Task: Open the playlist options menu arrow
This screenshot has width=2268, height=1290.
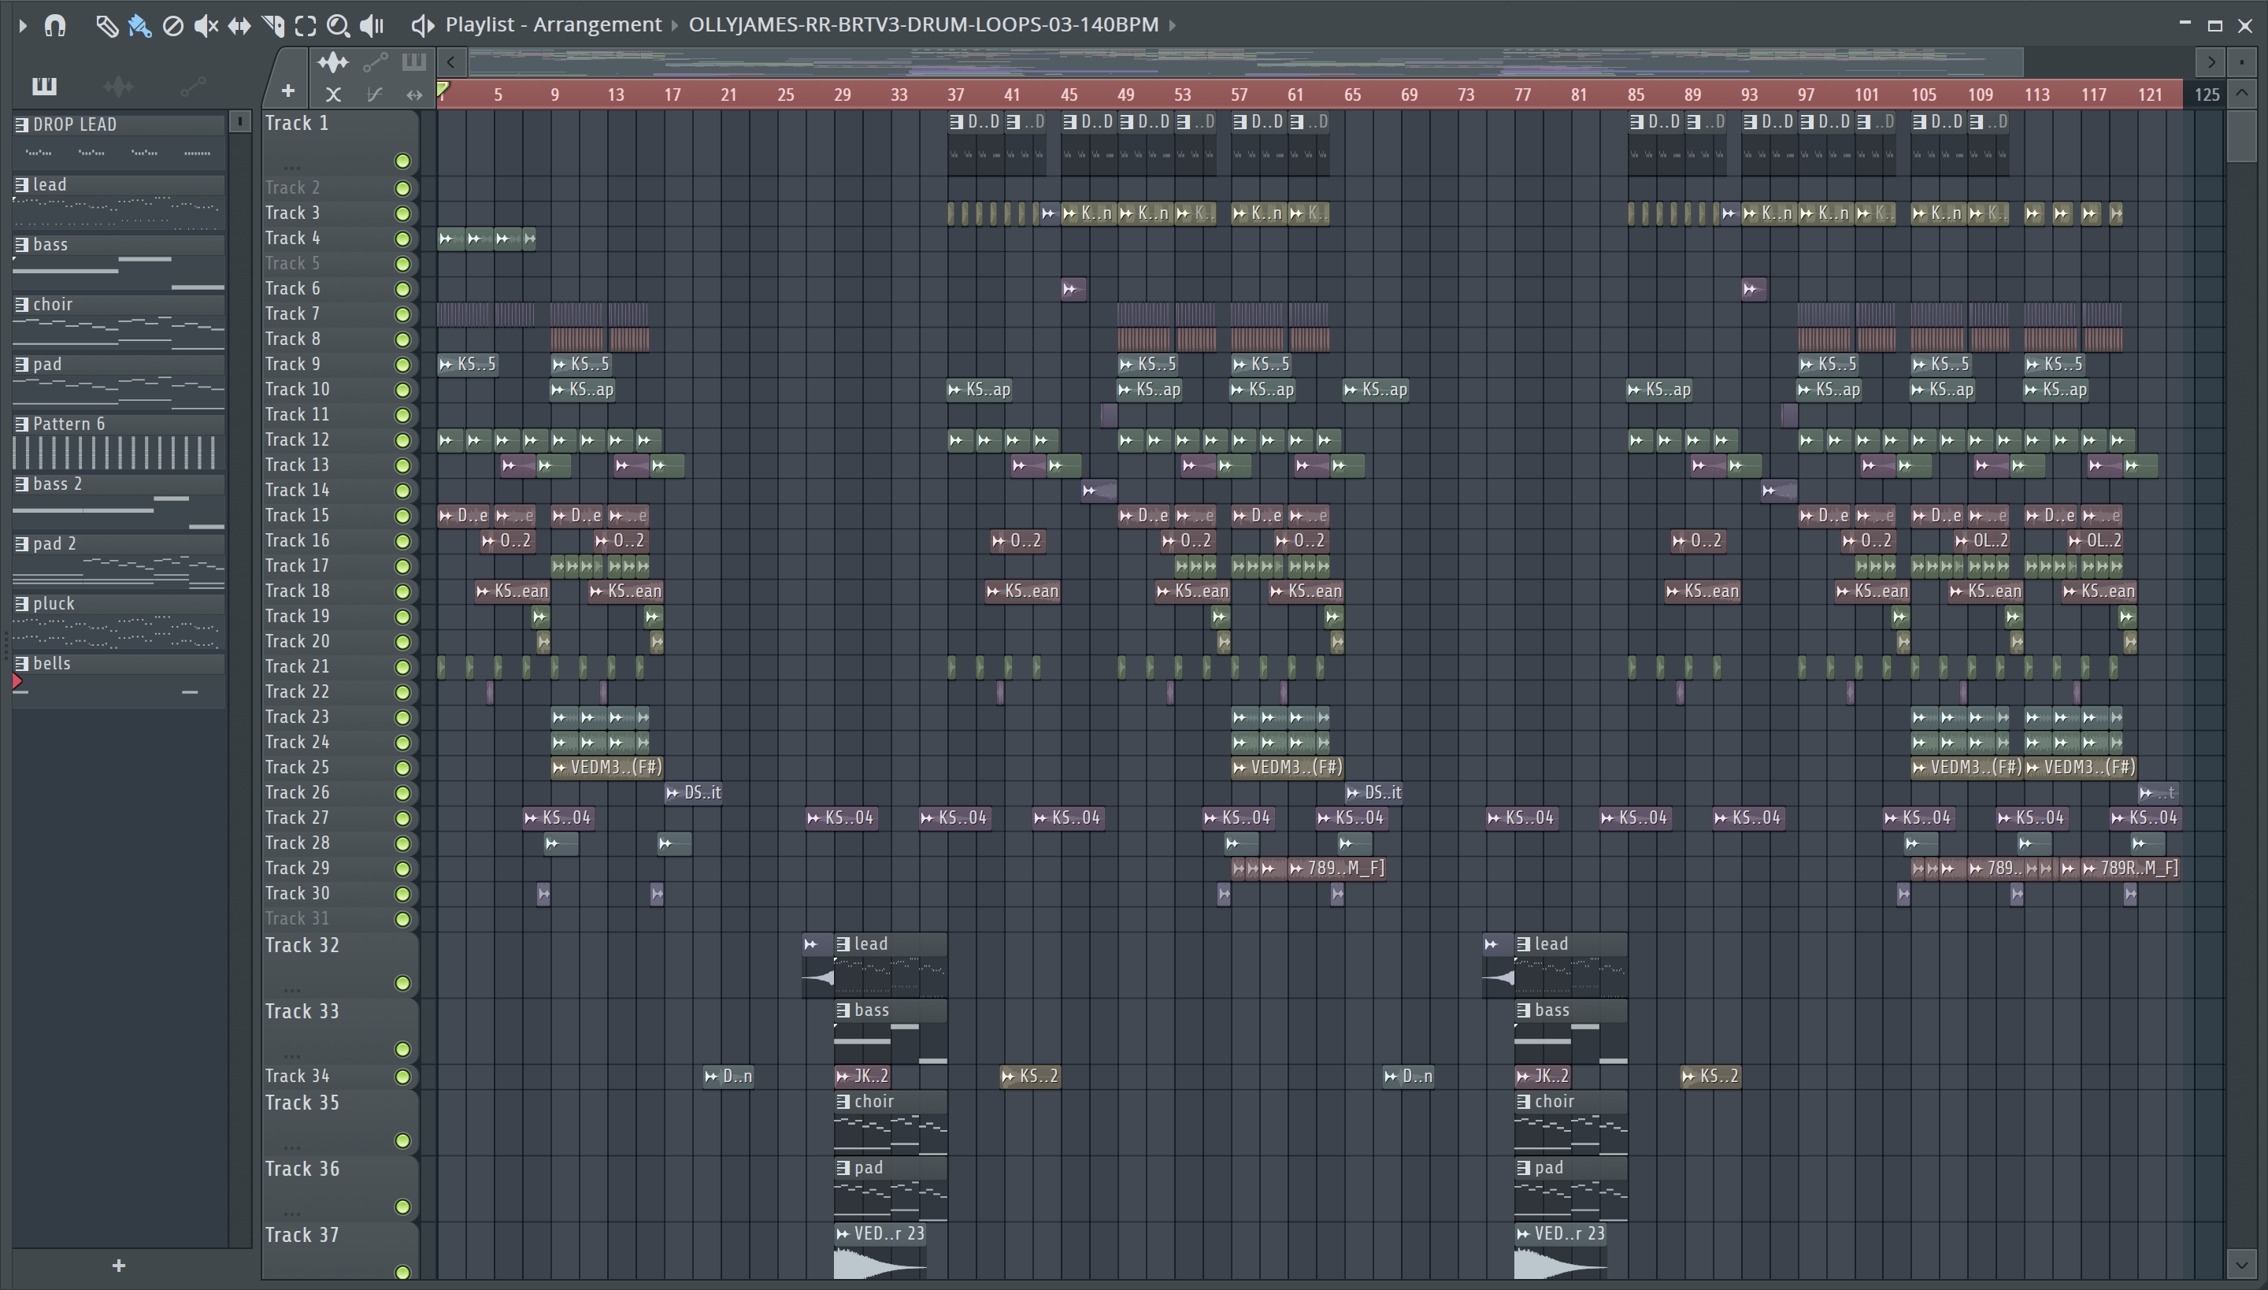Action: 22,26
